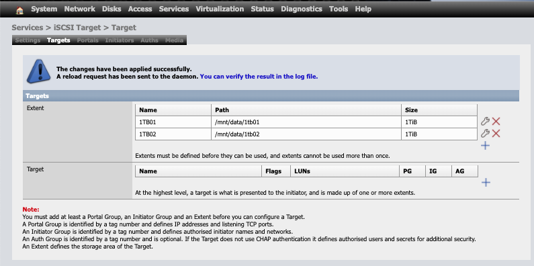Switch to the Auths tab

coord(150,40)
